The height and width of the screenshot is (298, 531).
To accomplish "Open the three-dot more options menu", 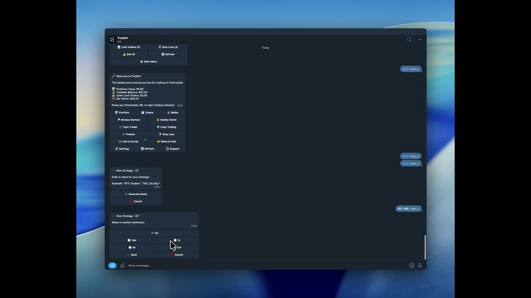I will [420, 40].
